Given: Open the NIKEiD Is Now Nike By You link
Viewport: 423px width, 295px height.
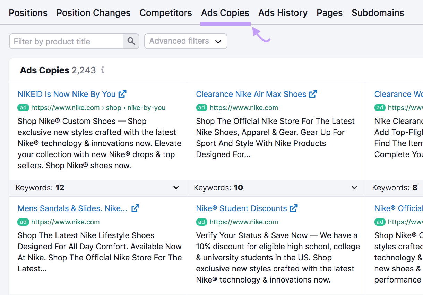Looking at the screenshot, I should click(x=66, y=94).
